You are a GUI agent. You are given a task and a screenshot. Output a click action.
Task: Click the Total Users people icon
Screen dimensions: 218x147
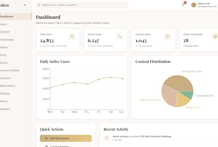(72, 37)
